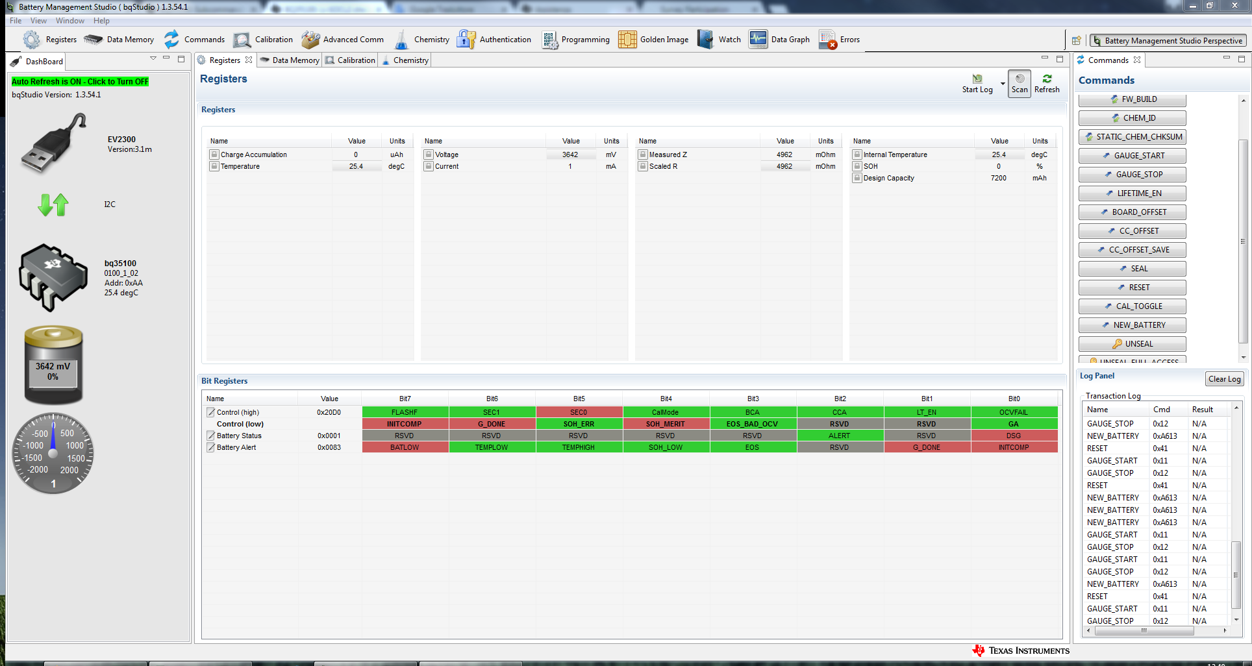The image size is (1252, 666).
Task: Switch to the Chemistry tab
Action: [x=405, y=60]
